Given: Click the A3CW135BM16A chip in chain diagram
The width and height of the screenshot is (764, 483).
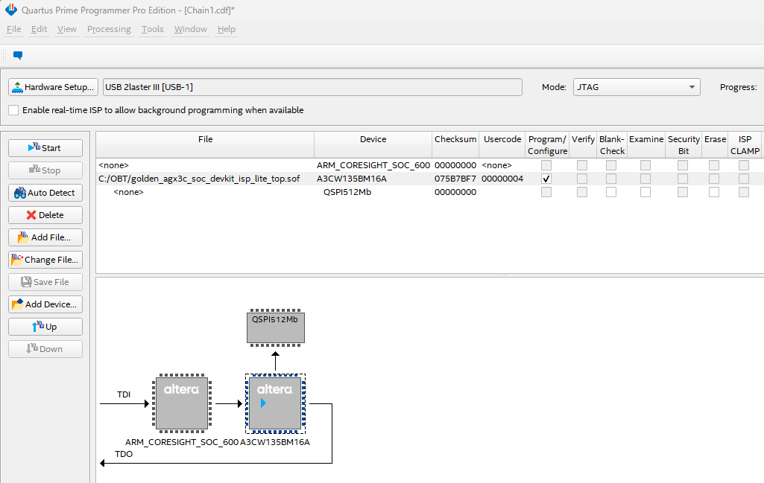Looking at the screenshot, I should [275, 403].
